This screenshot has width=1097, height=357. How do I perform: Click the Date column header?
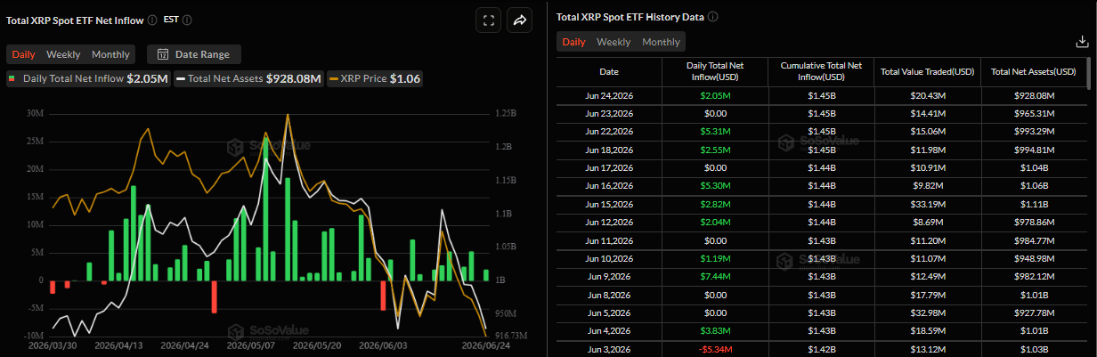coord(609,71)
